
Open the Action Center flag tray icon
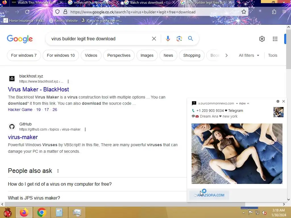tap(250, 212)
